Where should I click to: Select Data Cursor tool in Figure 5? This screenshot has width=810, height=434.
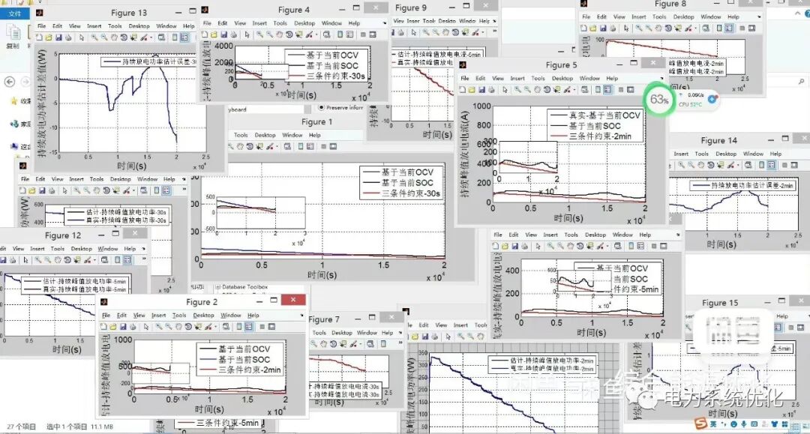click(x=556, y=90)
